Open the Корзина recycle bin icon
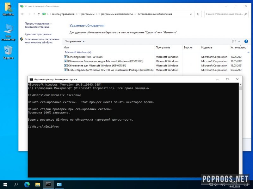The height and width of the screenshot is (189, 253). [8, 52]
